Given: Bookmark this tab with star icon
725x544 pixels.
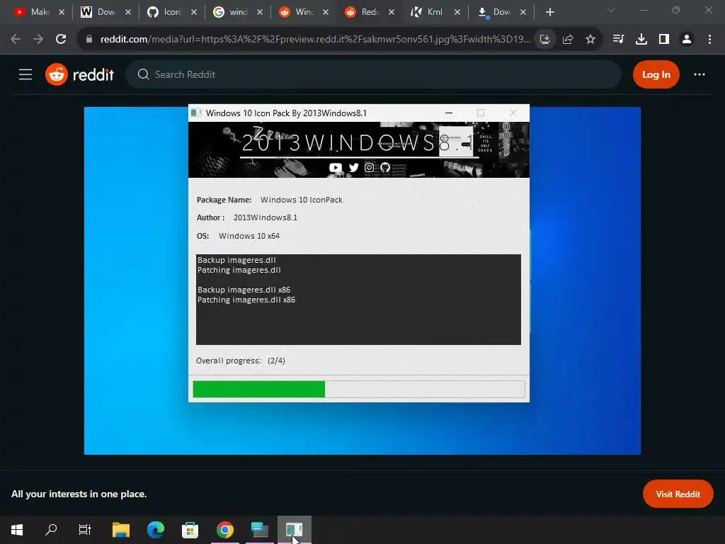Looking at the screenshot, I should point(590,40).
